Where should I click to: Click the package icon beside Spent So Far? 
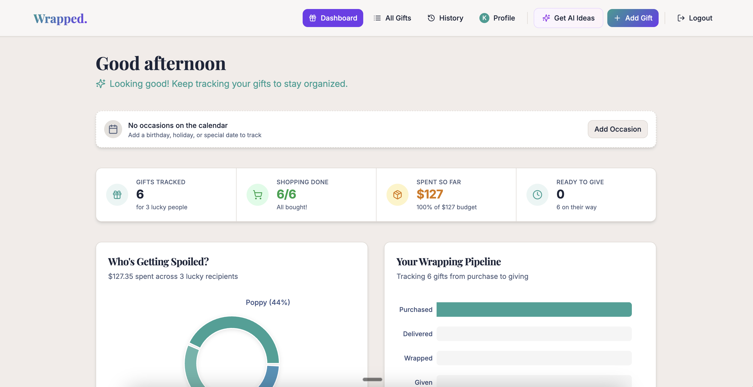point(397,195)
